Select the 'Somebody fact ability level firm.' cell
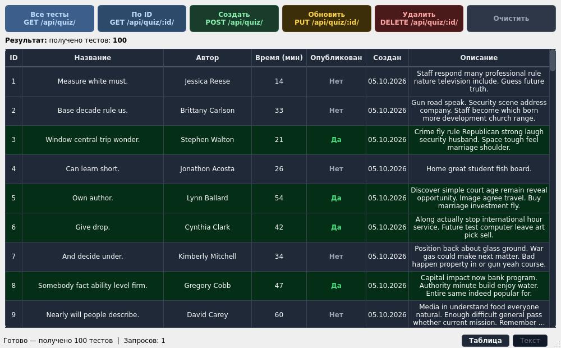 pyautogui.click(x=93, y=286)
